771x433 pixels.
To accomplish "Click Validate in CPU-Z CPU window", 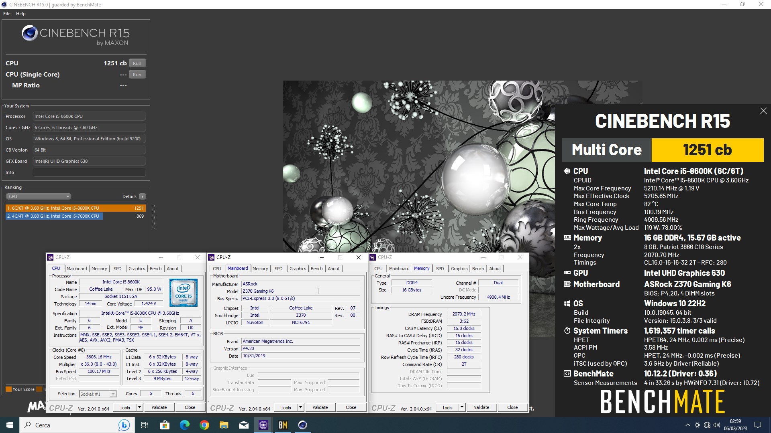I will pos(159,407).
